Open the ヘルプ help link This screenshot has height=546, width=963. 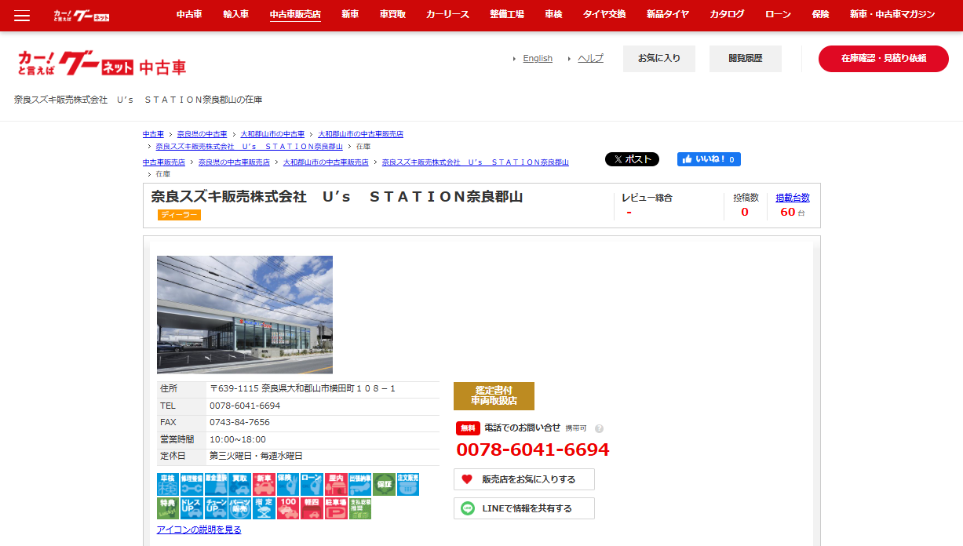[590, 58]
